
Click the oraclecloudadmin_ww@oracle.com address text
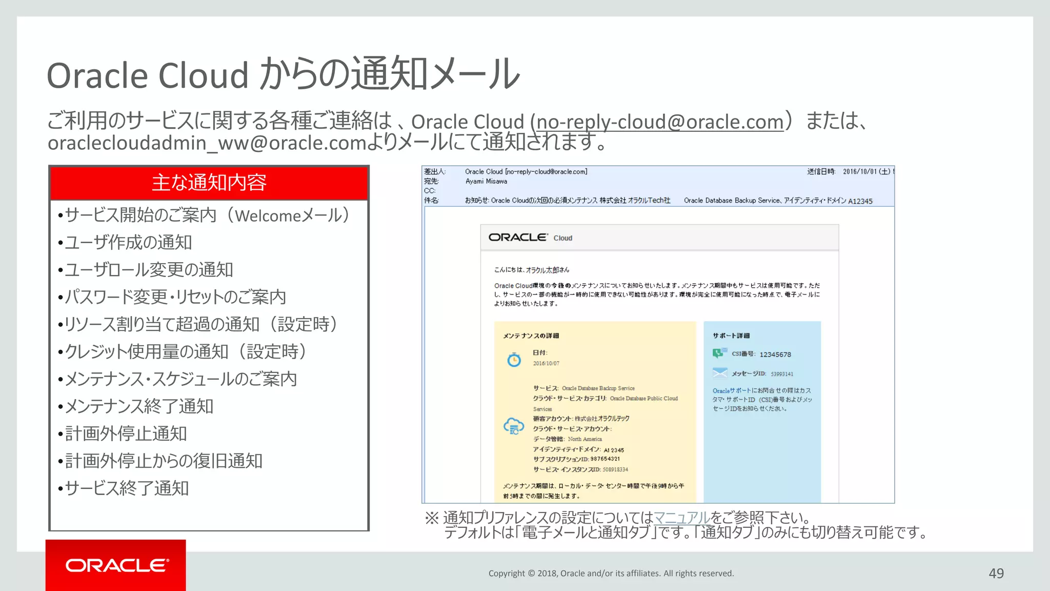click(208, 143)
